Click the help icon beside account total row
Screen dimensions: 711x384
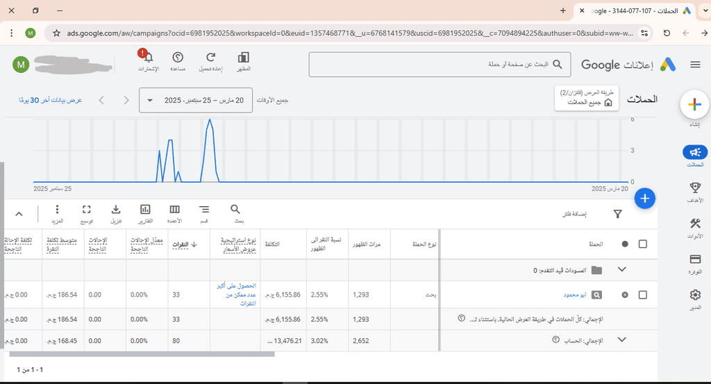555,339
